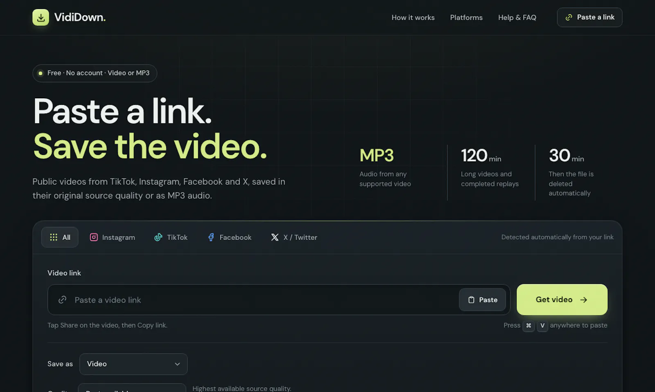Click the Save the video. headline

coord(150,147)
